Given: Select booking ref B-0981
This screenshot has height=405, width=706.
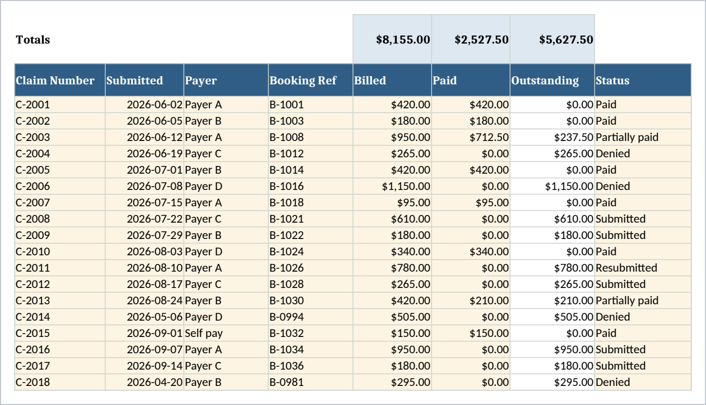Looking at the screenshot, I should point(310,382).
